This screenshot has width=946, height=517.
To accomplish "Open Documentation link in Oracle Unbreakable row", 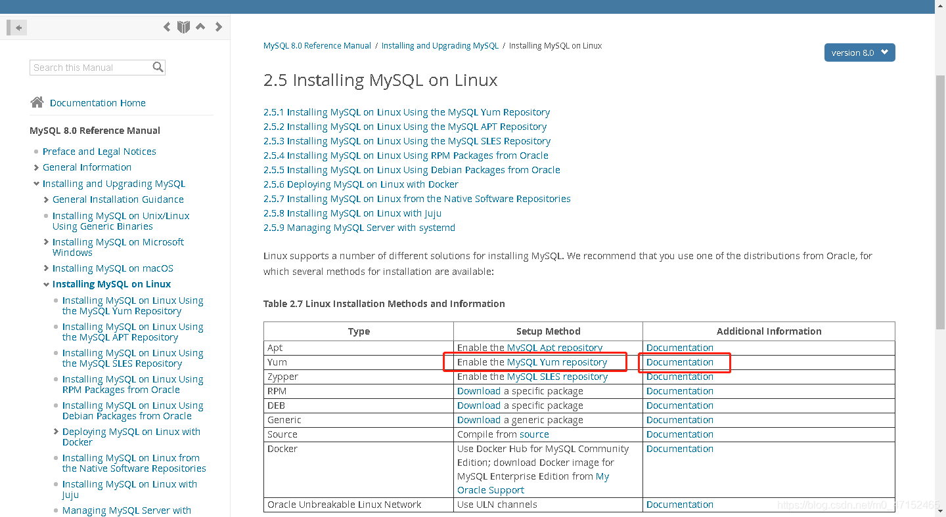I will (680, 505).
